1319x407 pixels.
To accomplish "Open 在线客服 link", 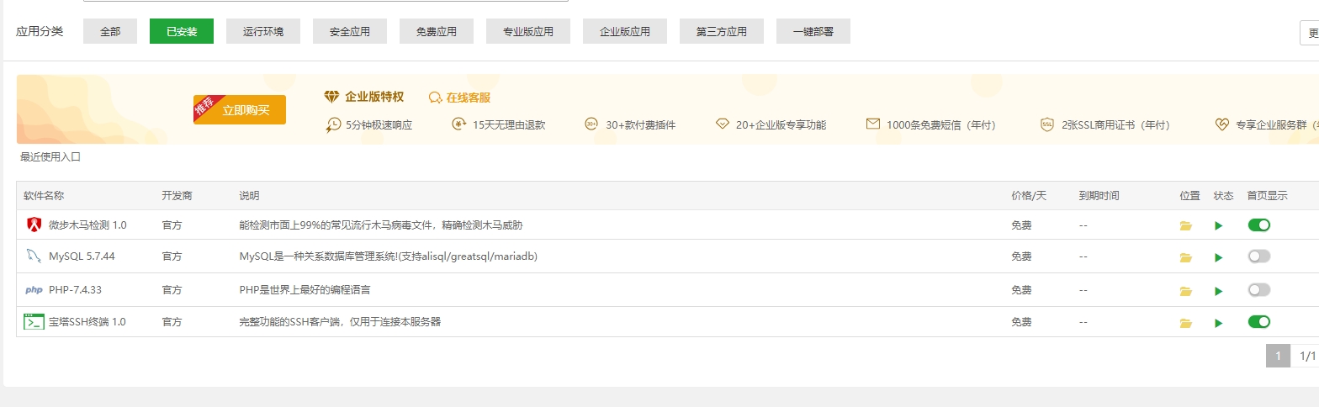I will pos(469,98).
